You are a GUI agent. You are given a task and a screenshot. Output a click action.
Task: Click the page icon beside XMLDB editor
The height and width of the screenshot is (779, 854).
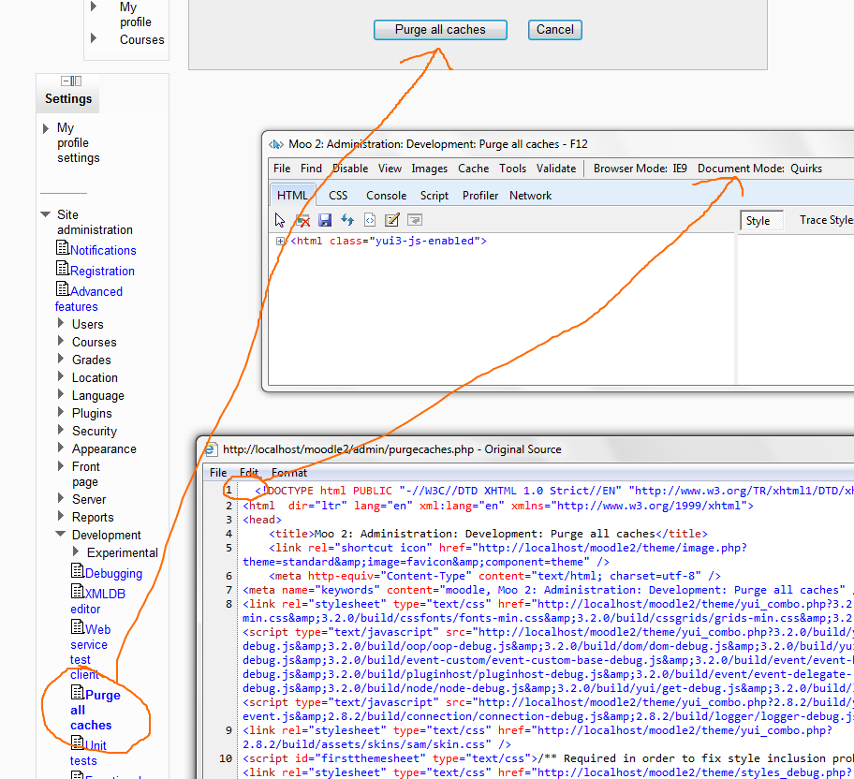[78, 591]
